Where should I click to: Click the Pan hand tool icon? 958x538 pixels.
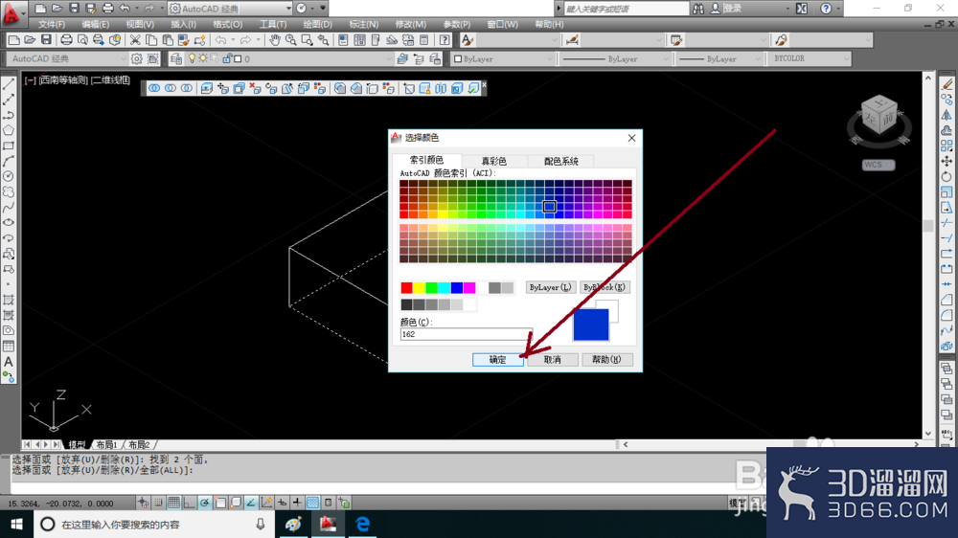coord(275,40)
